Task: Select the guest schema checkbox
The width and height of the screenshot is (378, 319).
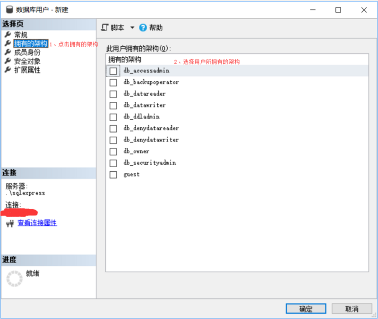Action: pos(113,175)
